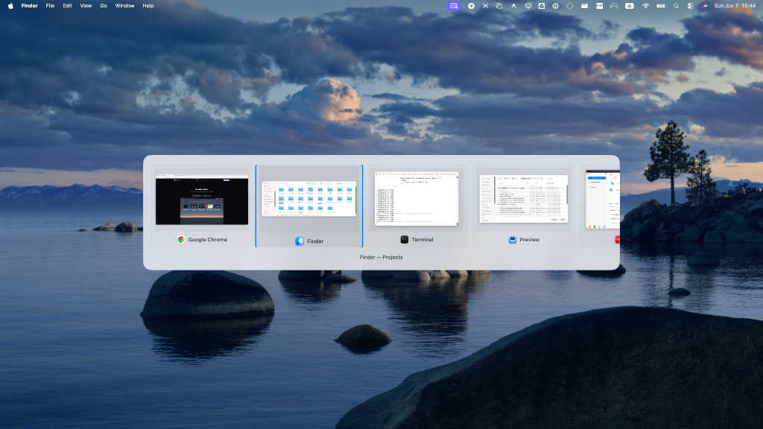Click the screen capture viewfinder menu bar icon
Image resolution: width=763 pixels, height=429 pixels.
pos(485,6)
